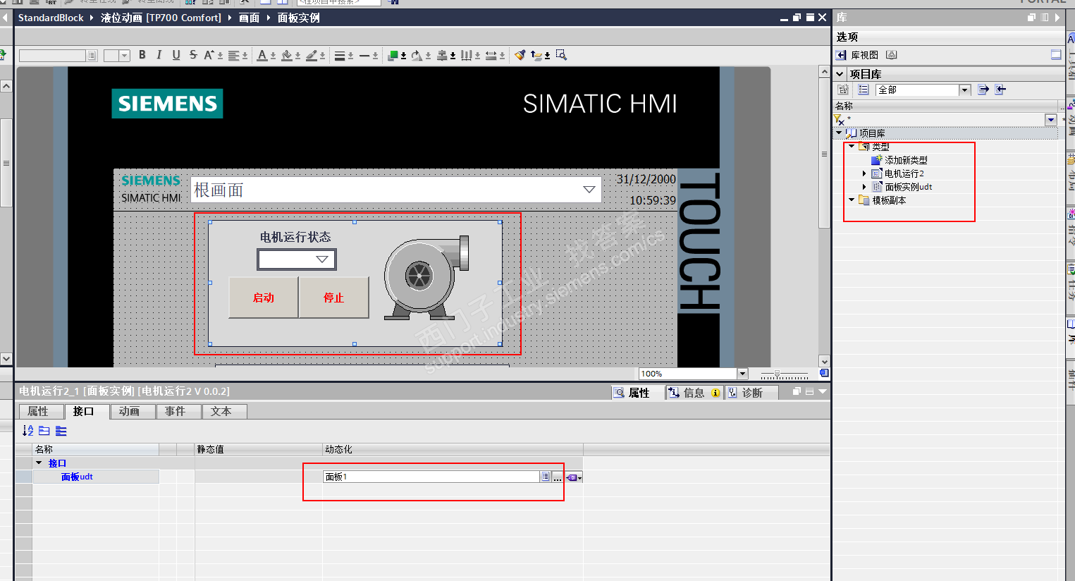Collapse the 模板副本 folder node
The image size is (1075, 581).
852,200
